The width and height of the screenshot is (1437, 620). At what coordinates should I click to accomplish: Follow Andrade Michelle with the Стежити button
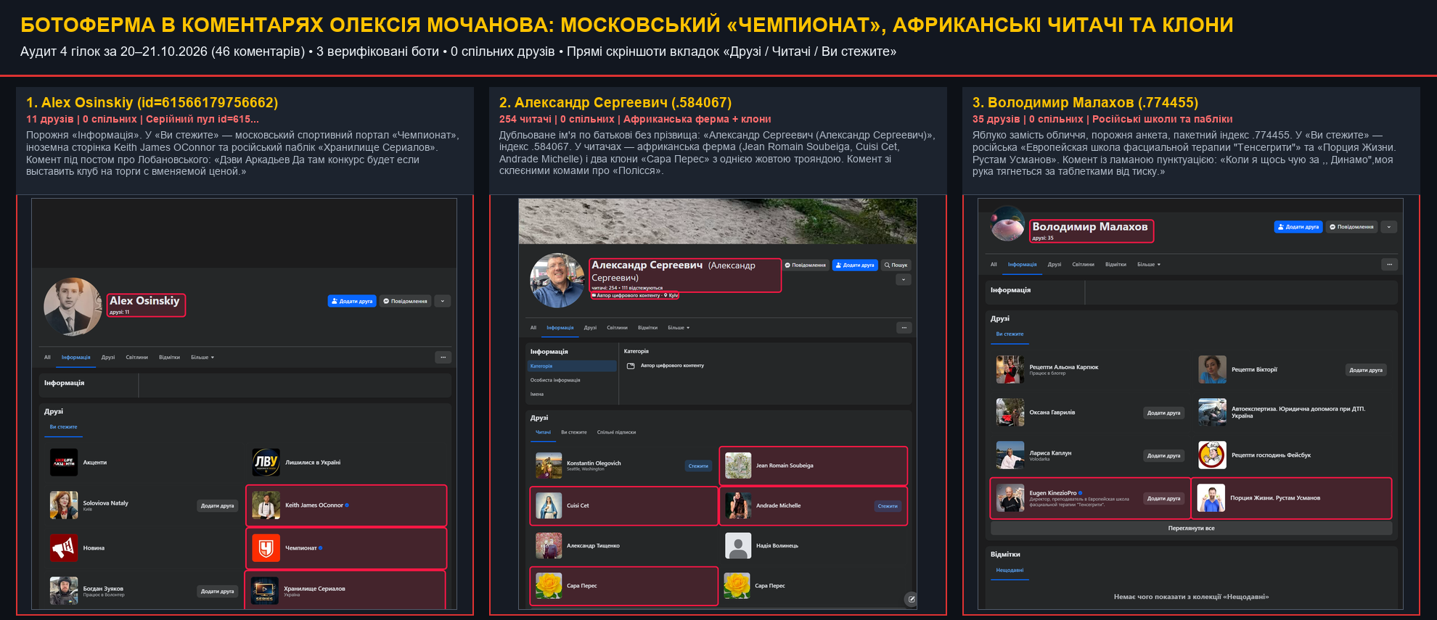pyautogui.click(x=888, y=506)
